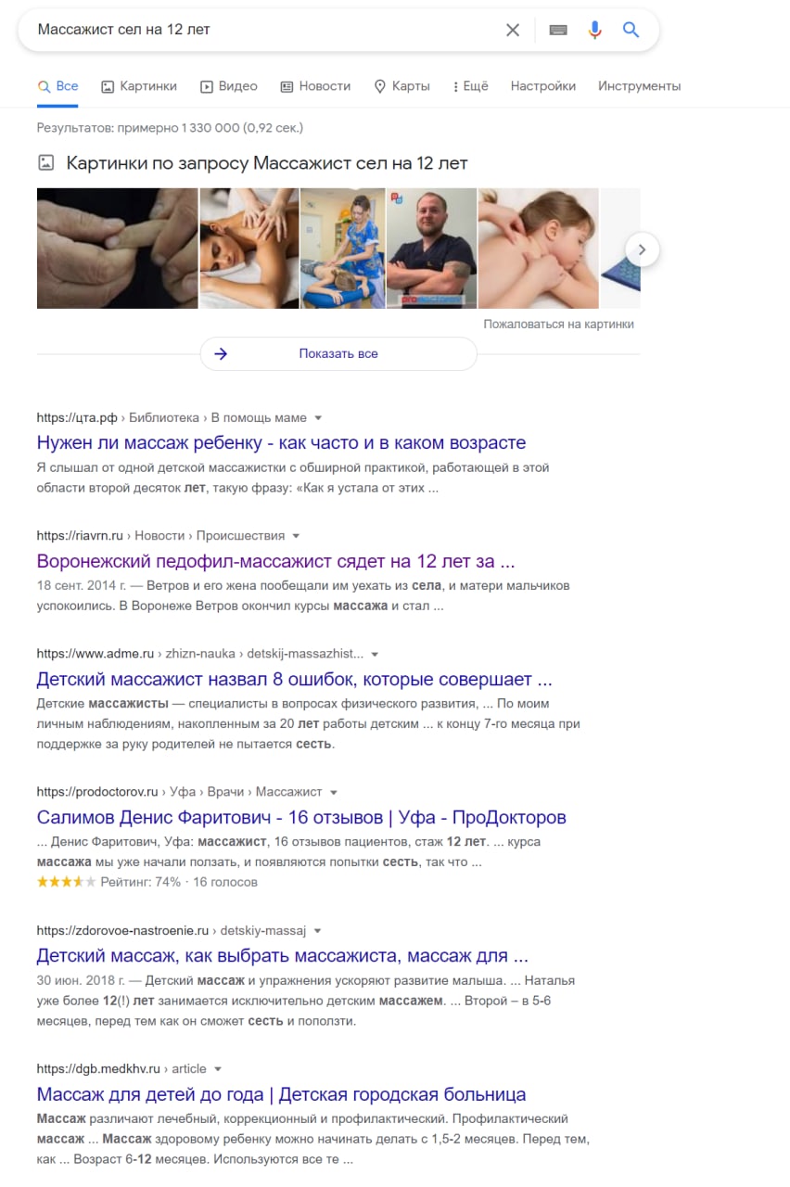Open the on-screen keyboard icon
Screen dimensions: 790x1187
tap(557, 30)
